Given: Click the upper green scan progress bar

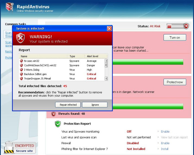Looking at the screenshot, I should pyautogui.click(x=148, y=62).
